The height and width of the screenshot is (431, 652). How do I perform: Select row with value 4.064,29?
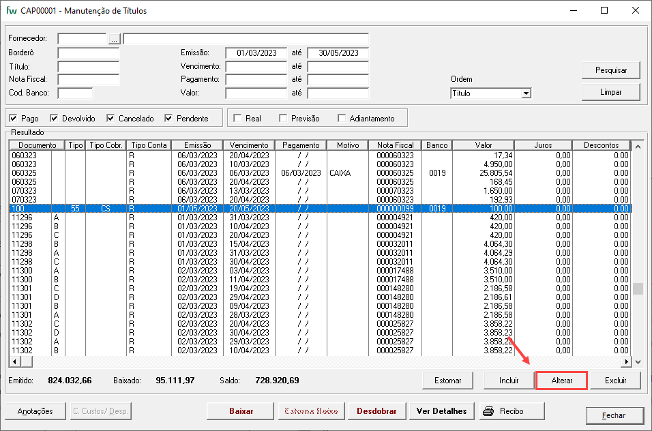coord(321,253)
